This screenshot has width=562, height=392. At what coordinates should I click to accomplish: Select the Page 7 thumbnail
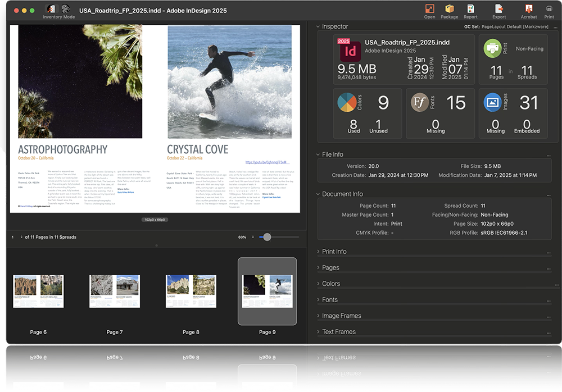click(115, 291)
